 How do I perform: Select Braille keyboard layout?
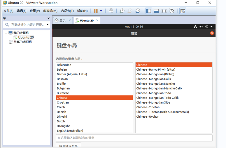pyautogui.click(x=94, y=84)
